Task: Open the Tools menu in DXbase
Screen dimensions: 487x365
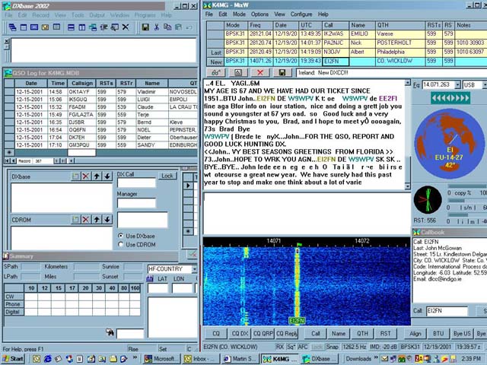Action: (78, 14)
